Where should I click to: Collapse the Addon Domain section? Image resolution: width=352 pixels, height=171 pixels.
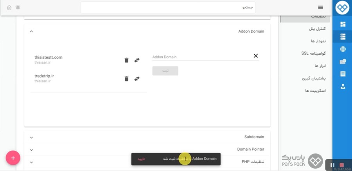31,31
